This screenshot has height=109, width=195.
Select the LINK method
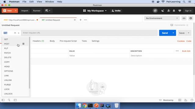coord(15,76)
